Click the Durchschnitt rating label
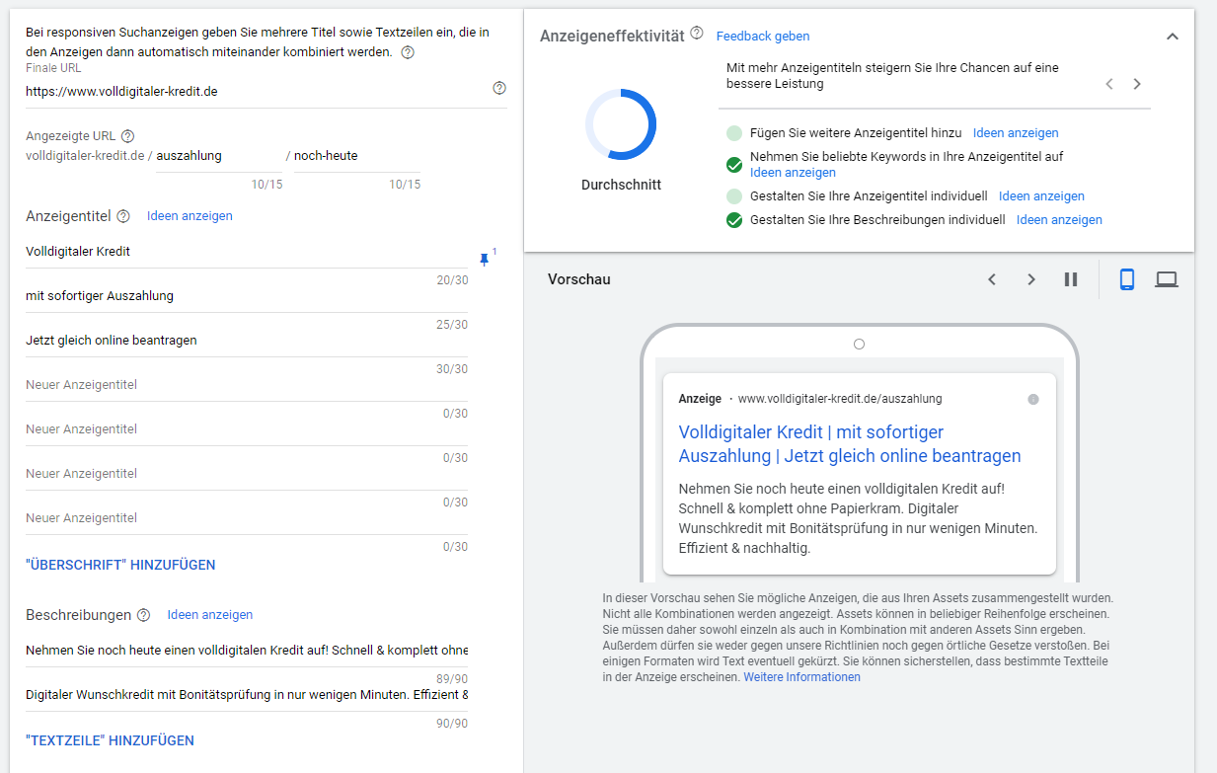This screenshot has width=1217, height=773. coord(621,185)
